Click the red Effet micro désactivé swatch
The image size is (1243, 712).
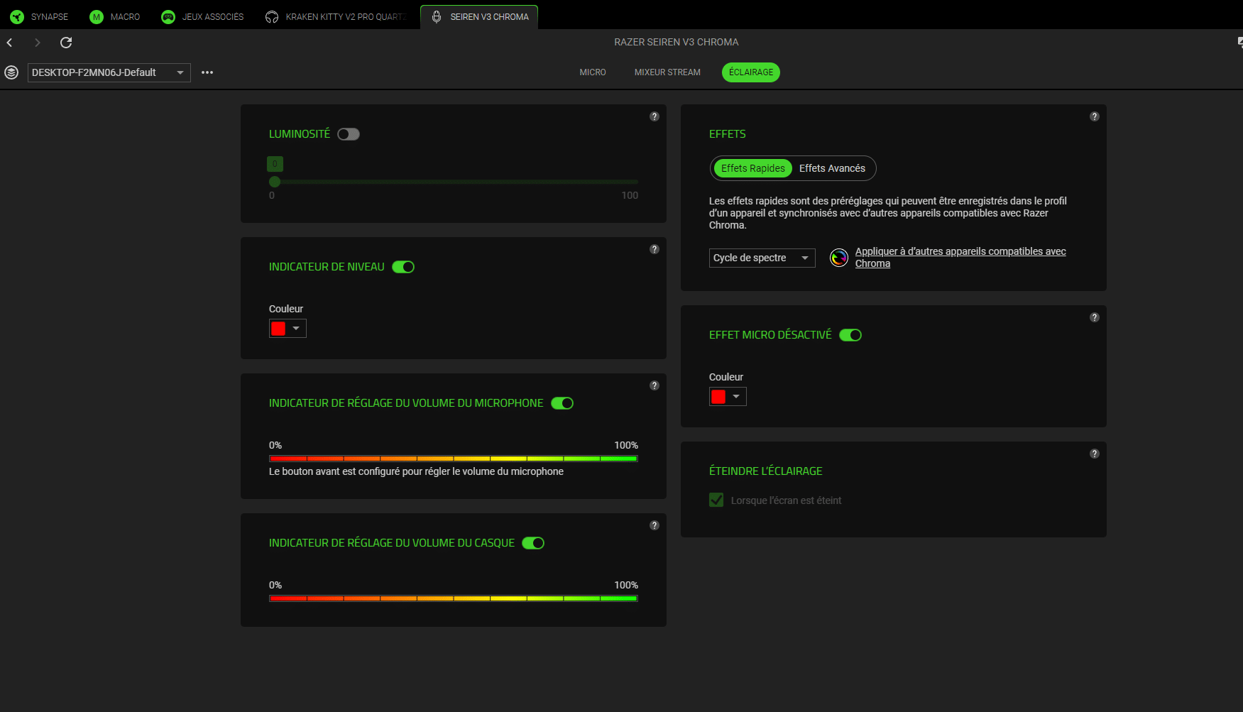pos(718,396)
